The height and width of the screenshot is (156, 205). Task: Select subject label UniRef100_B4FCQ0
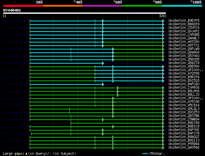click(x=184, y=84)
